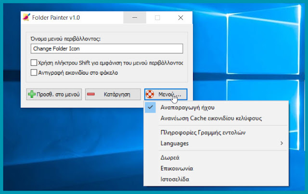Close the Folder Painter window

coord(181,18)
